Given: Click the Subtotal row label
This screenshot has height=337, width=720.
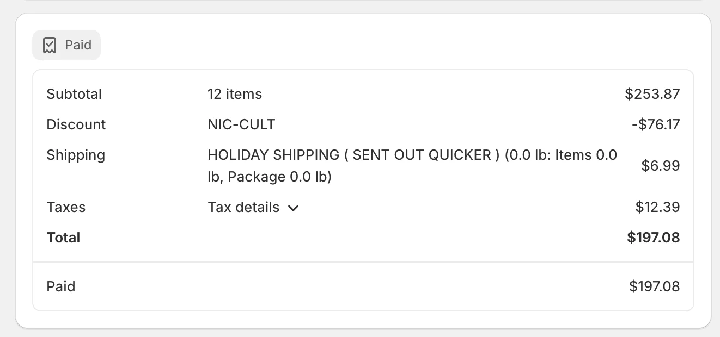Looking at the screenshot, I should (74, 94).
